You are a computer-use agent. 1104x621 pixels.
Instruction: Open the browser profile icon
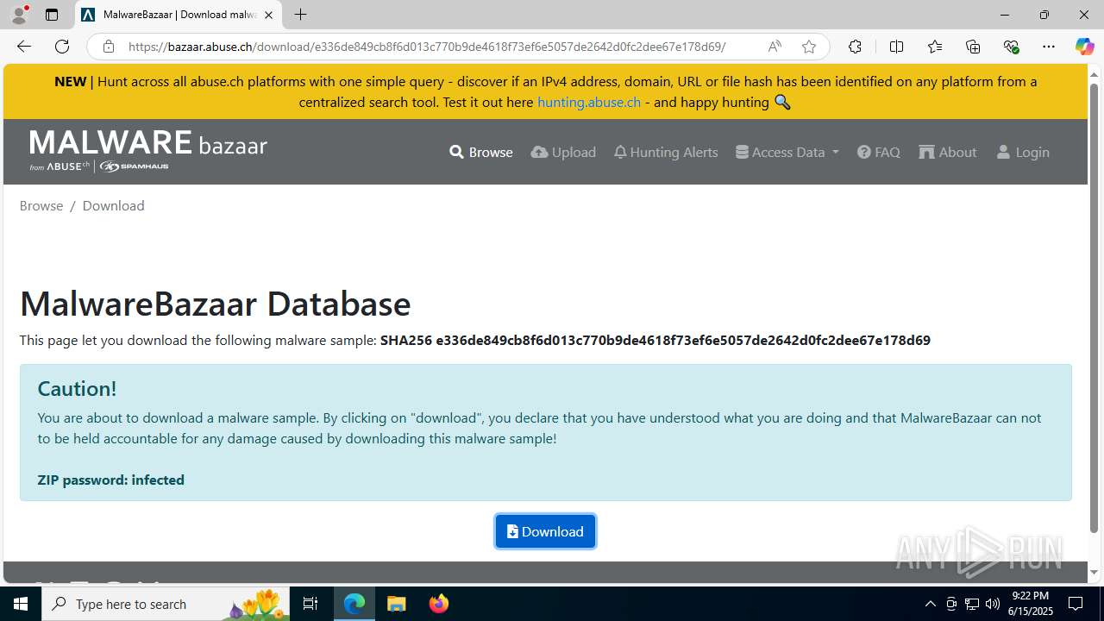point(19,15)
